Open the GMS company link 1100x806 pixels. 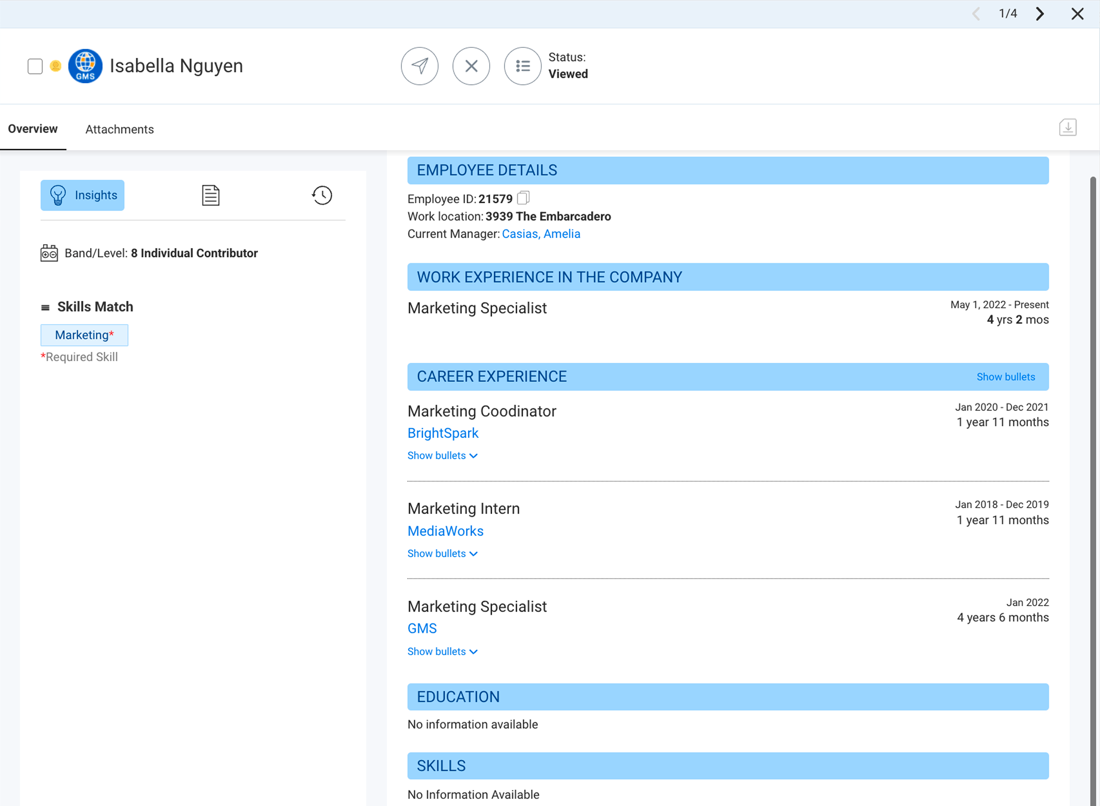tap(422, 628)
